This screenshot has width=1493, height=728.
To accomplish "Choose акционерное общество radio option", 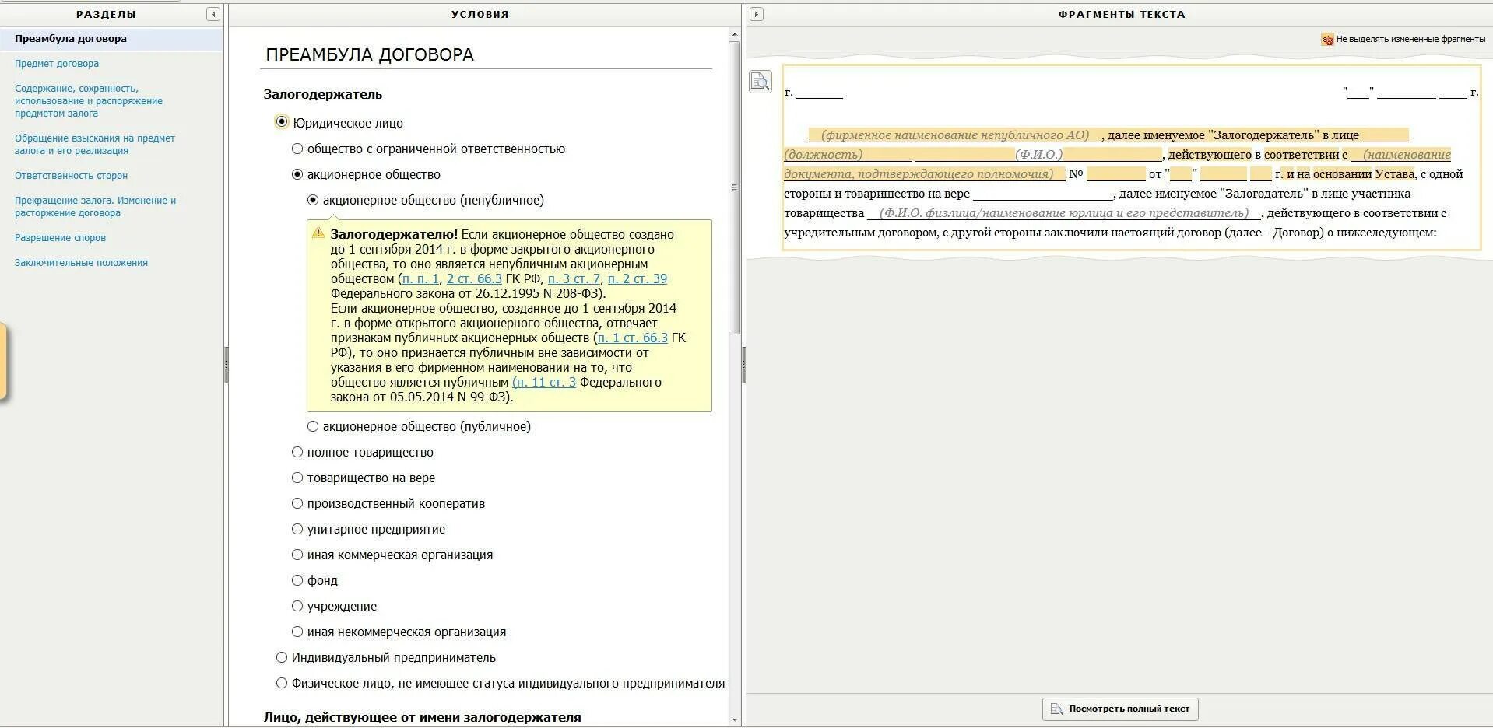I will (297, 174).
